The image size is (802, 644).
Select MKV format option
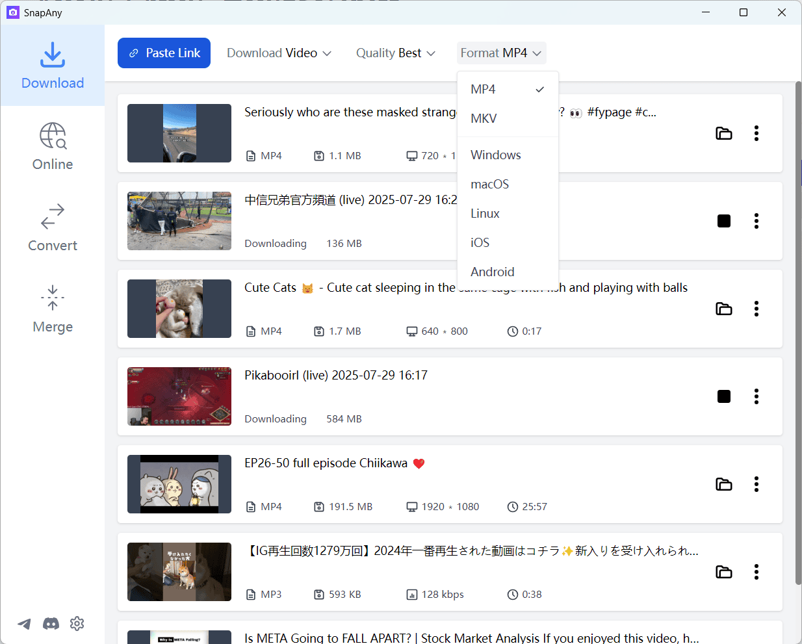(508, 118)
